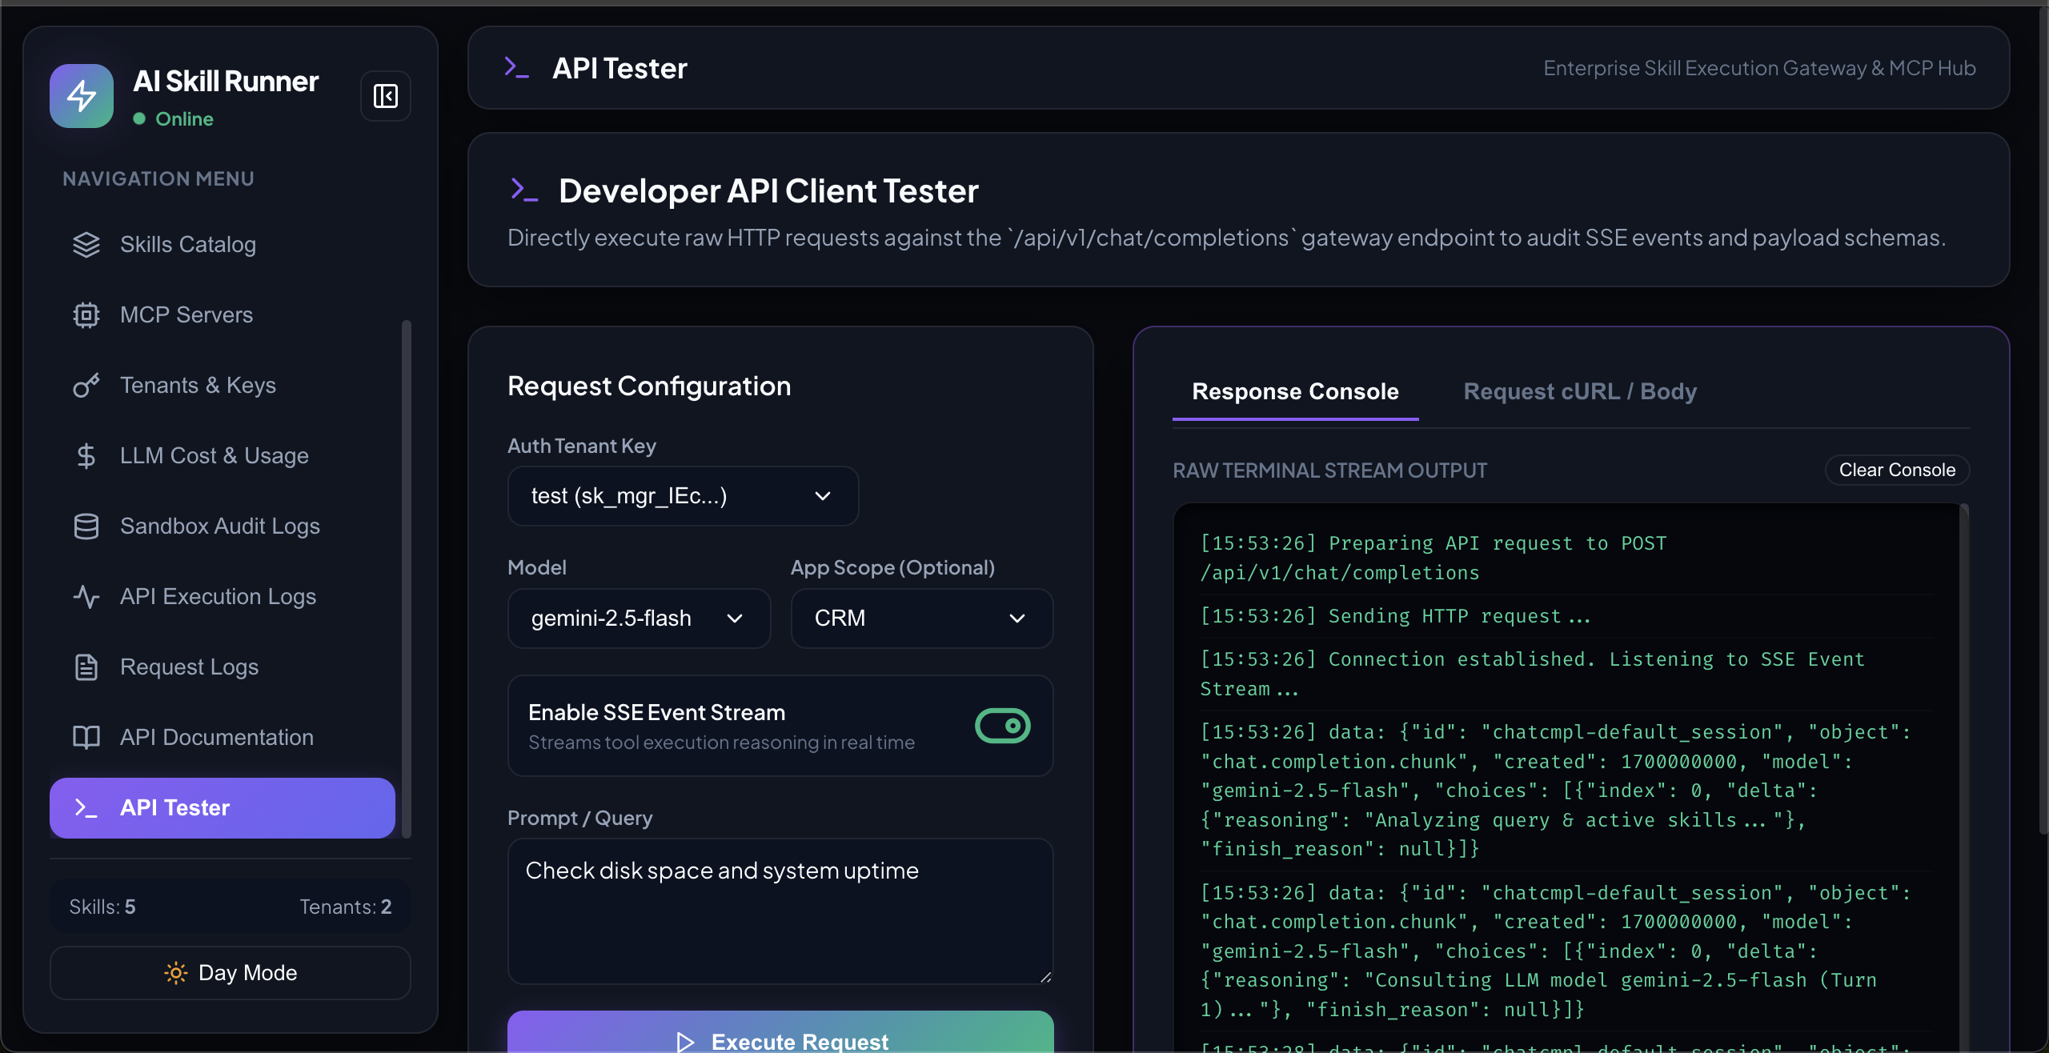Viewport: 2049px width, 1053px height.
Task: Click the Request Logs document icon
Action: point(86,667)
